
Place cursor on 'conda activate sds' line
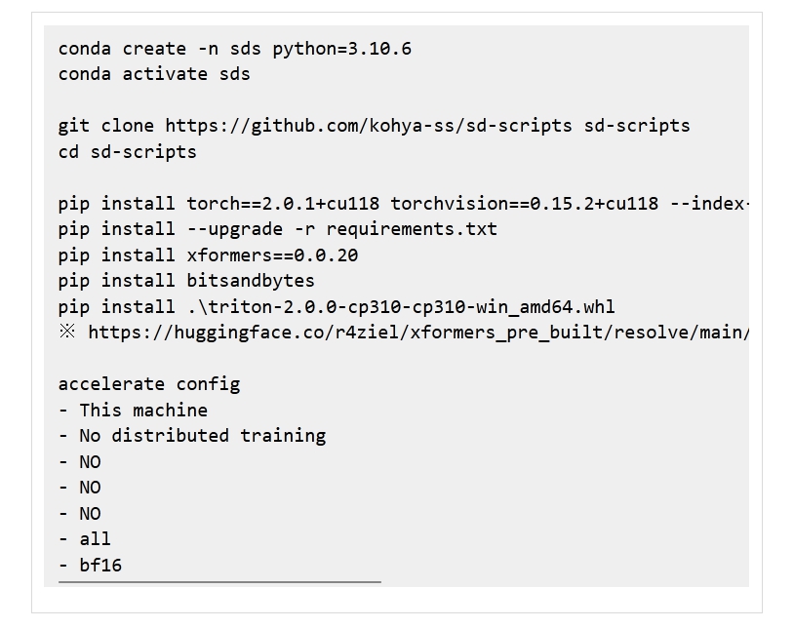[154, 74]
